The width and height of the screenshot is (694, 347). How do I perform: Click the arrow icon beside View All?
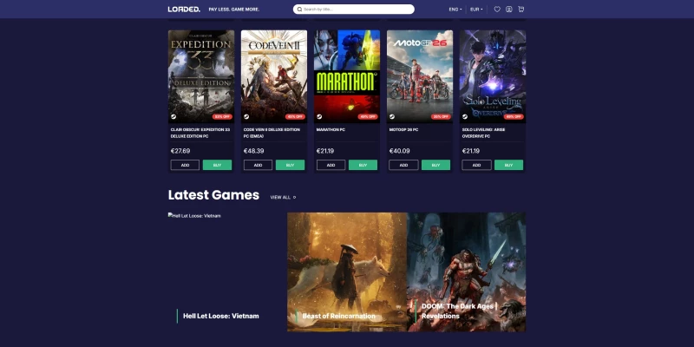[x=295, y=198]
